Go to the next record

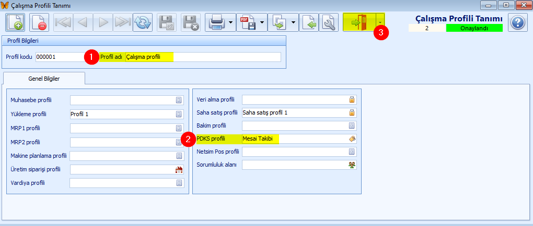(x=102, y=22)
